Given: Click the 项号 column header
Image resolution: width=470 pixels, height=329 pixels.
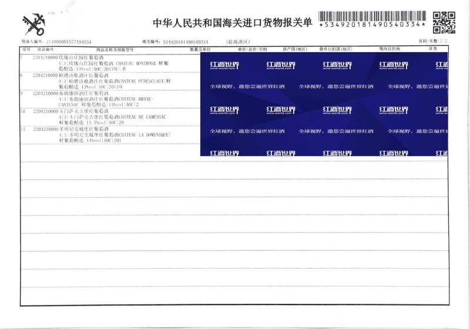Looking at the screenshot, I should pyautogui.click(x=26, y=49).
